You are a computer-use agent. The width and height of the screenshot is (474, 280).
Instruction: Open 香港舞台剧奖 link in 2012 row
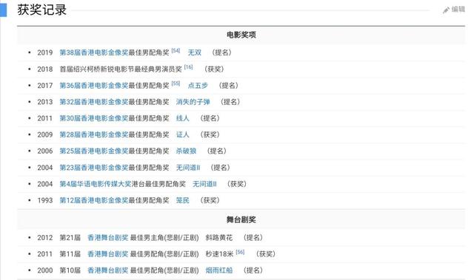pyautogui.click(x=108, y=237)
